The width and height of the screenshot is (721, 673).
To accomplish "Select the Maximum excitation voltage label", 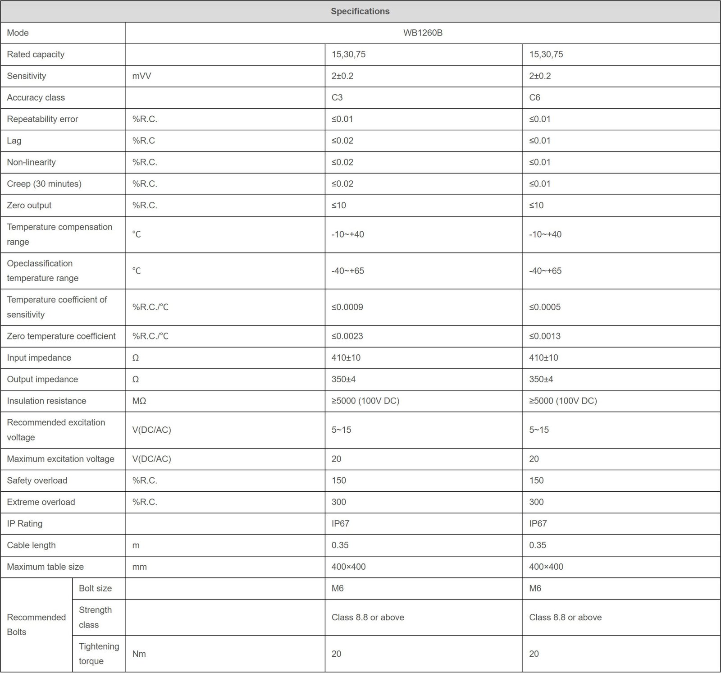I will 60,459.
